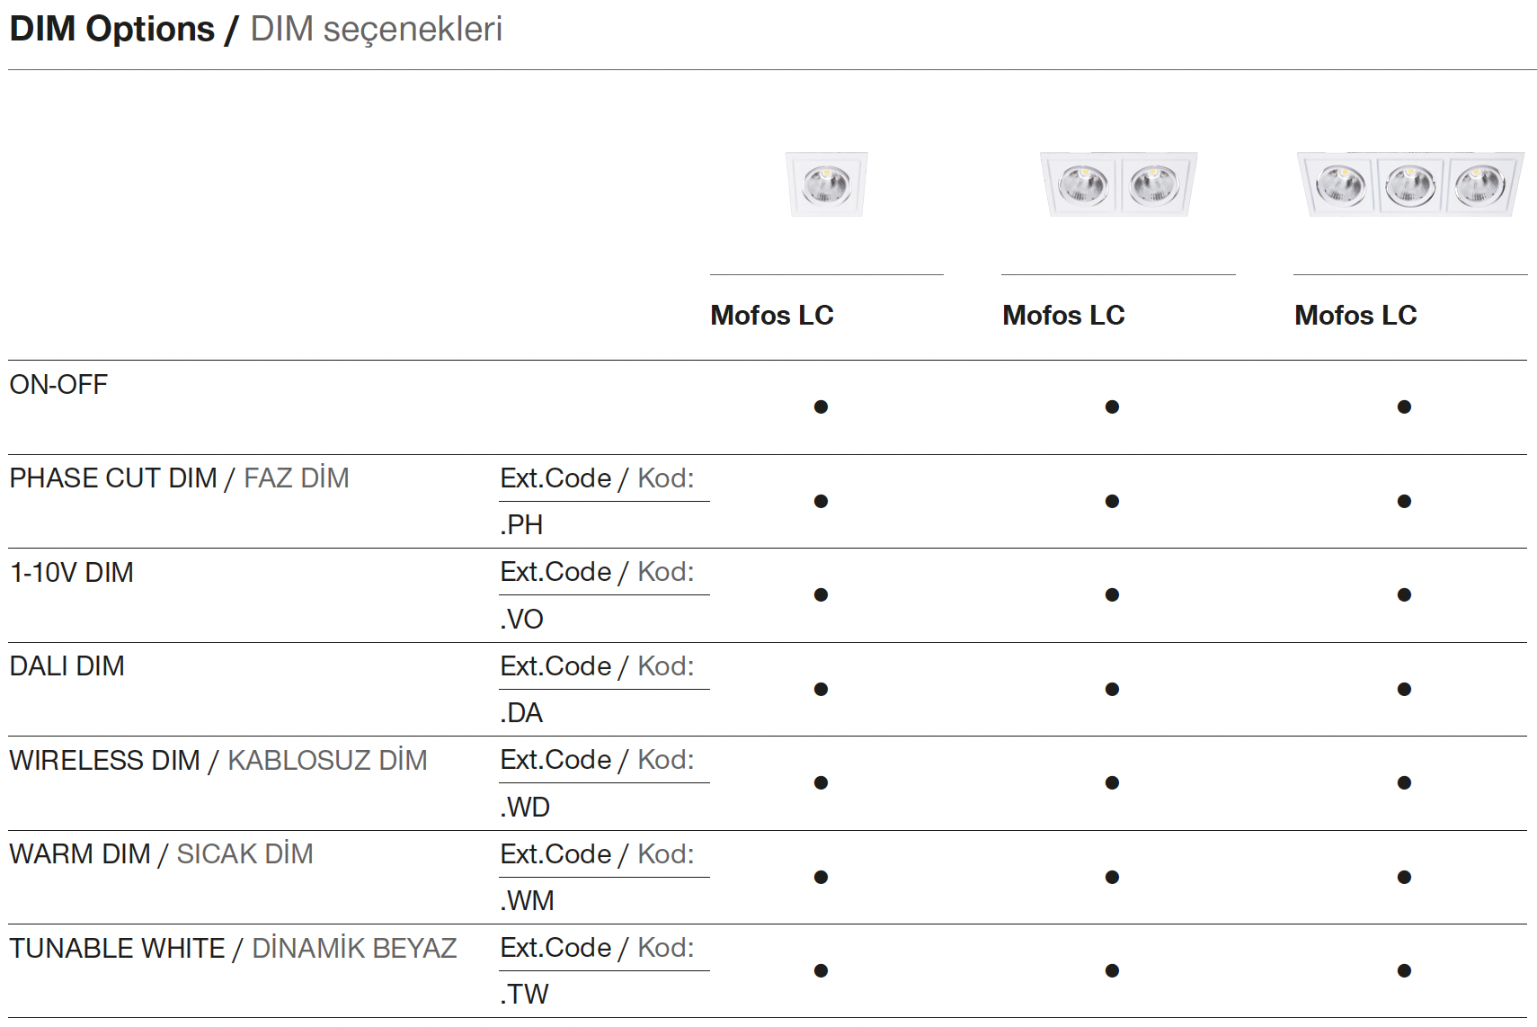Image resolution: width=1537 pixels, height=1027 pixels.
Task: Click the PHASE CUT DIM dot for triple-spot fixture
Action: pos(1404,502)
